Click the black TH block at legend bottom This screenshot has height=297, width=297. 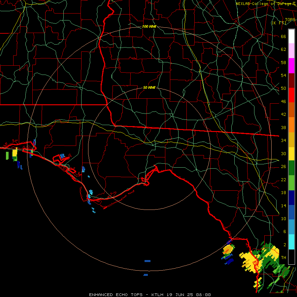coord(291,257)
